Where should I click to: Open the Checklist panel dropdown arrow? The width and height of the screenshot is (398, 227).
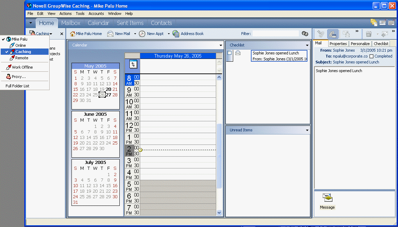coord(307,45)
